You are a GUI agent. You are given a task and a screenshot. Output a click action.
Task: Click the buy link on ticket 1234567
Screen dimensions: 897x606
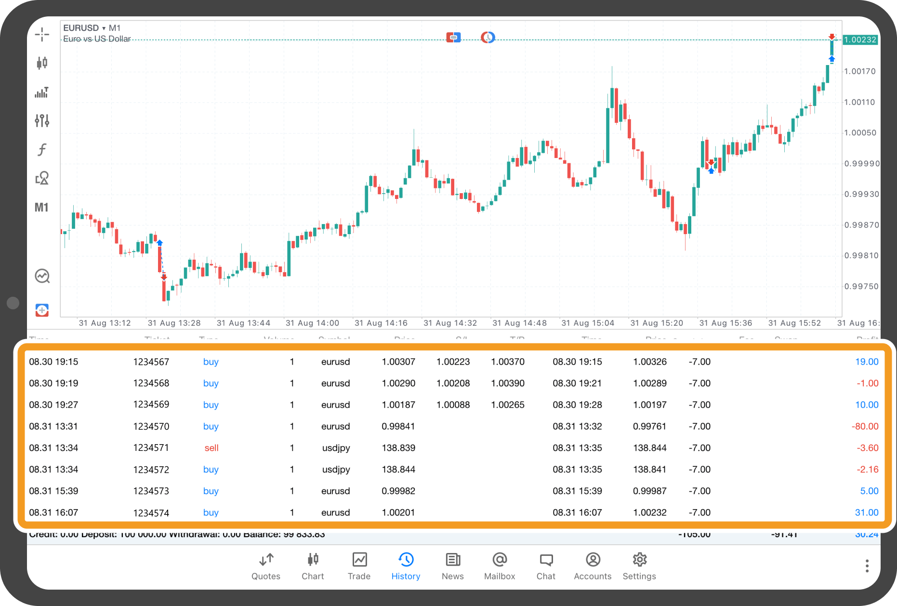pyautogui.click(x=211, y=361)
